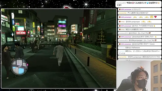Click the ebichan1188 username in second chat row
This screenshot has width=162, height=91.
tap(123, 13)
